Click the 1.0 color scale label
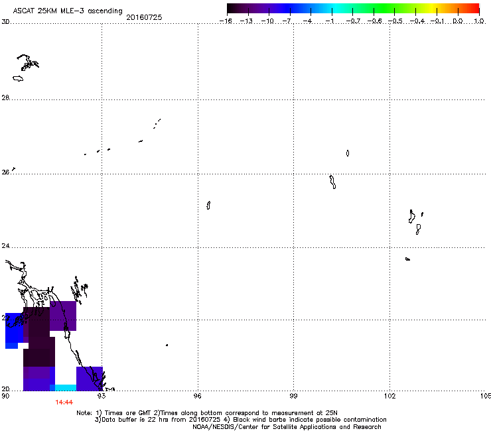This screenshot has height=431, width=491. pos(479,21)
